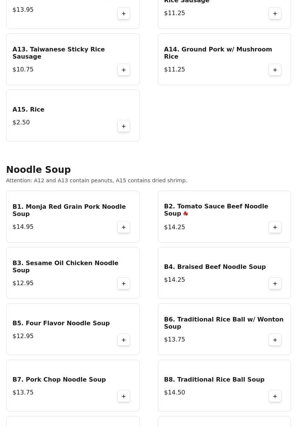Open B5. Four Flavor Noodle Soup title
297x427 pixels.
point(61,323)
